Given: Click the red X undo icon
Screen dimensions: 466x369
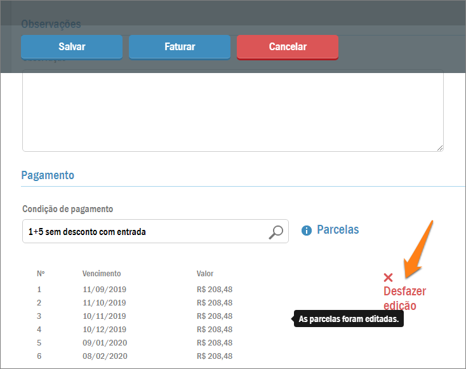Looking at the screenshot, I should click(389, 278).
